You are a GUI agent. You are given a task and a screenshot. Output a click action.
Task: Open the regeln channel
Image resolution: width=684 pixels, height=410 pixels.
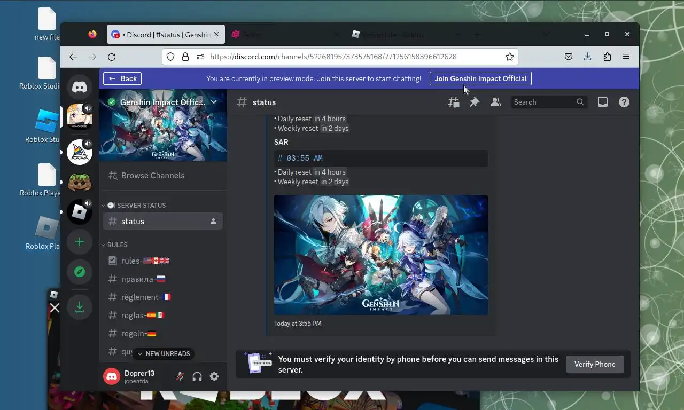pyautogui.click(x=163, y=333)
